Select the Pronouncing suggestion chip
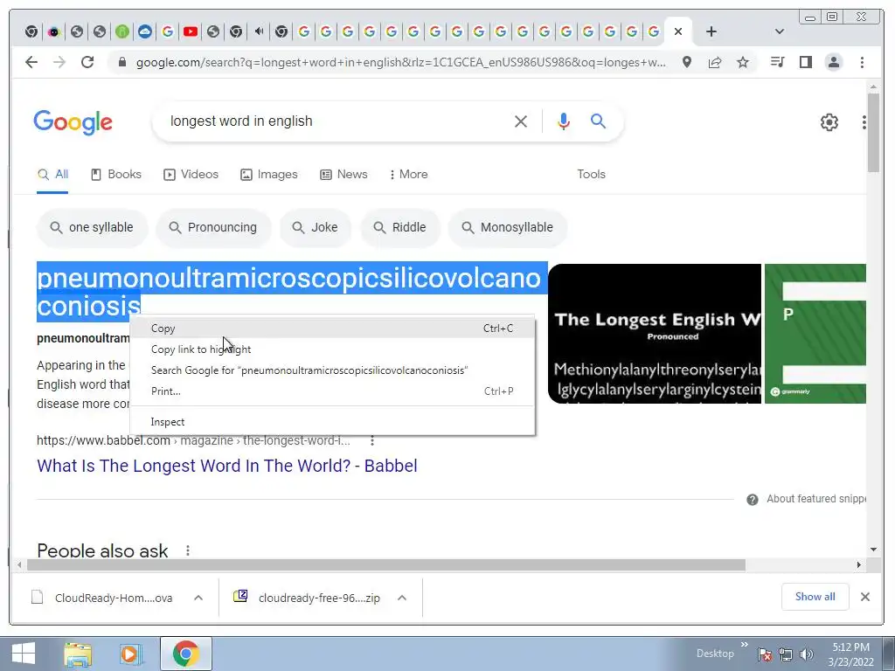The image size is (895, 671). click(213, 228)
